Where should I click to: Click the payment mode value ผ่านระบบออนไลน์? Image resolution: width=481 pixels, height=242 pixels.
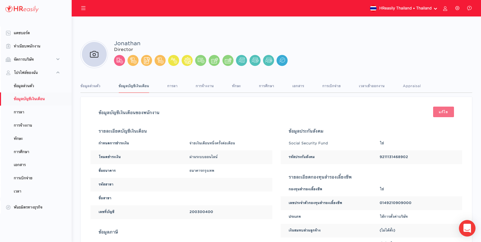click(x=203, y=157)
